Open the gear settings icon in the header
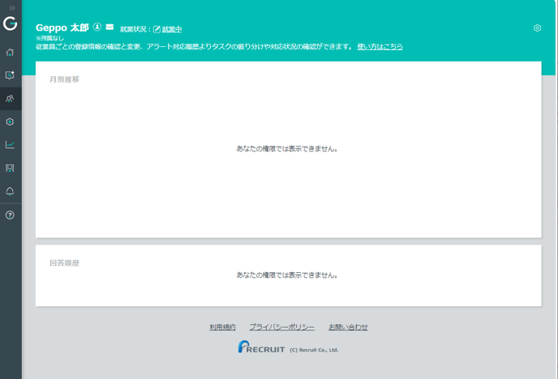This screenshot has width=558, height=379. pyautogui.click(x=538, y=28)
